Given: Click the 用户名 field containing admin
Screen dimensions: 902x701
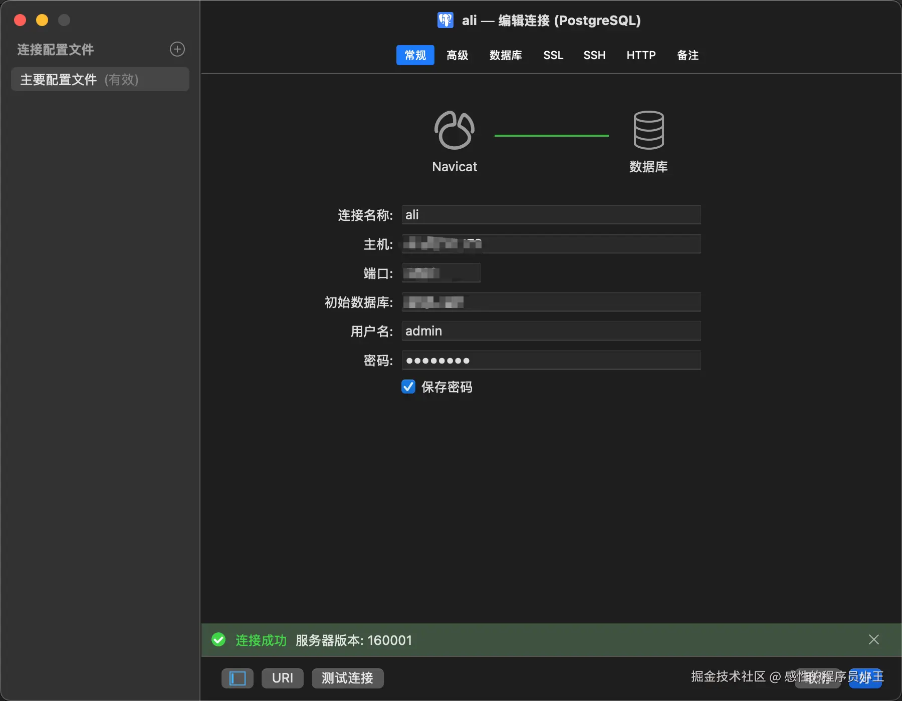Looking at the screenshot, I should tap(551, 331).
